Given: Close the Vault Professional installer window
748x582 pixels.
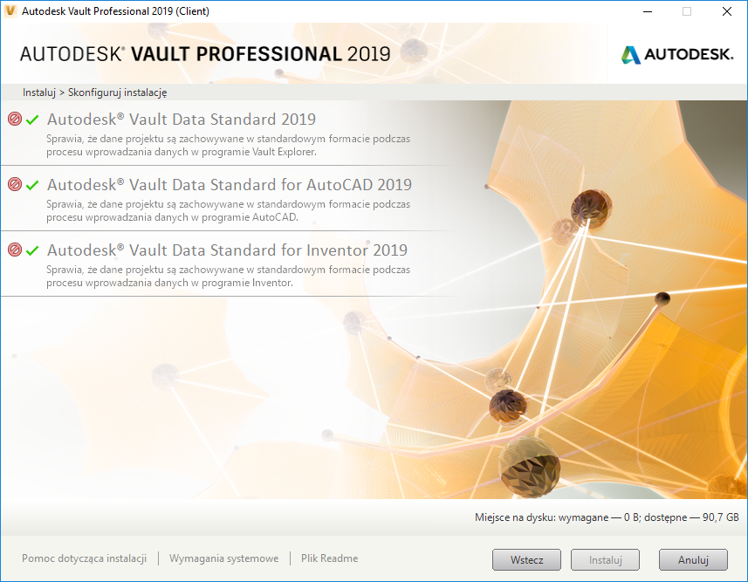Looking at the screenshot, I should click(727, 11).
